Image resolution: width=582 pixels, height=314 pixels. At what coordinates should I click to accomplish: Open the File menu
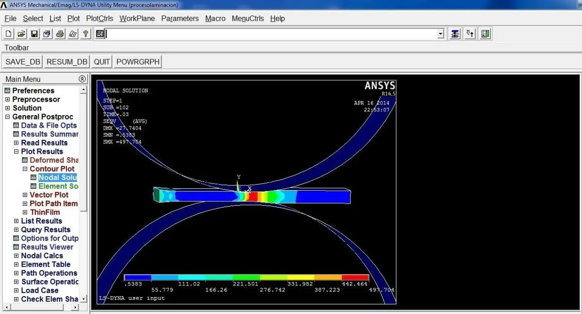10,18
